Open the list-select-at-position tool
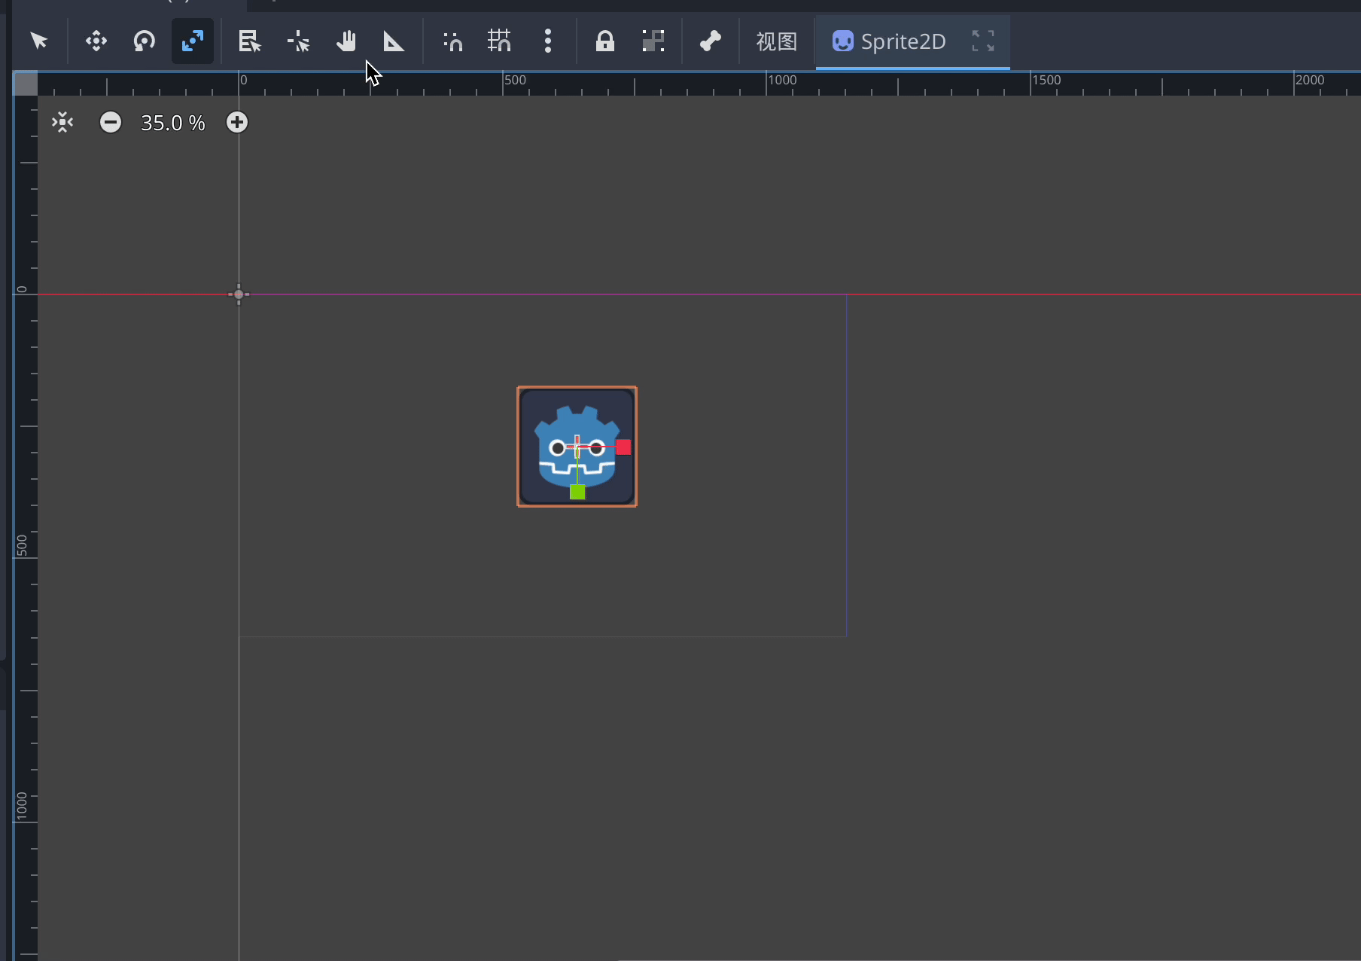The image size is (1361, 961). [249, 41]
